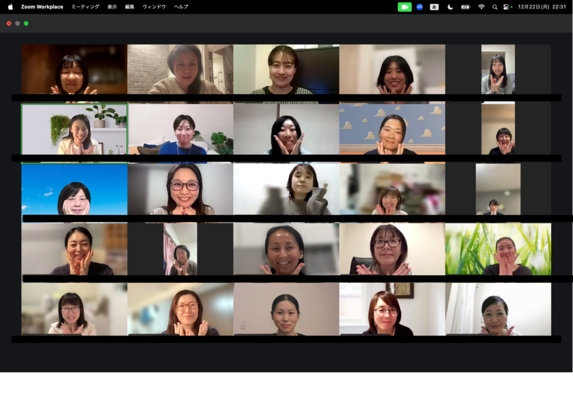Expand the ウィンドウ menu
Viewport: 573px width, 406px height.
point(154,7)
